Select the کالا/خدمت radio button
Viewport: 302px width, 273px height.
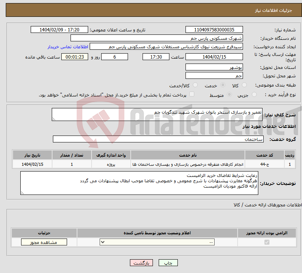(x=195, y=85)
